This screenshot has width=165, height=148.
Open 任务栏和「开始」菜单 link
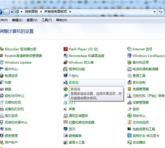pyautogui.click(x=149, y=96)
